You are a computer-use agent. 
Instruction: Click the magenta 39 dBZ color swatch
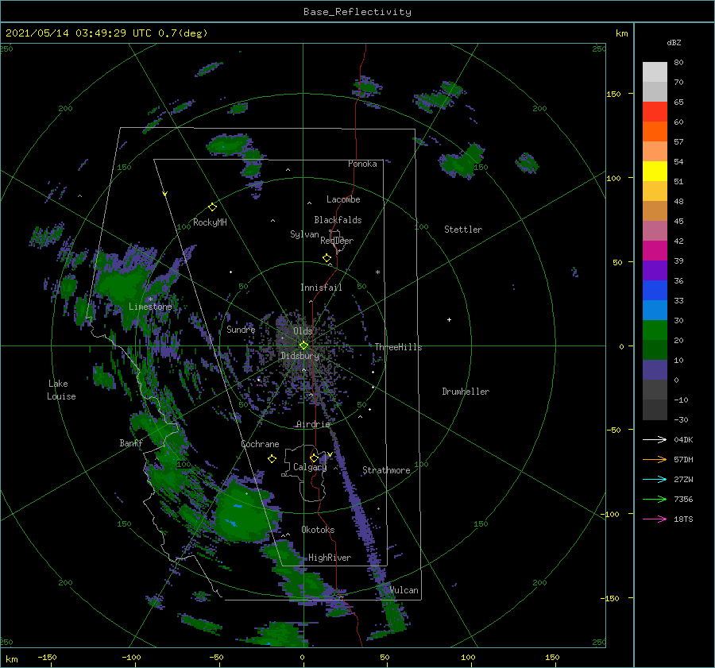655,251
